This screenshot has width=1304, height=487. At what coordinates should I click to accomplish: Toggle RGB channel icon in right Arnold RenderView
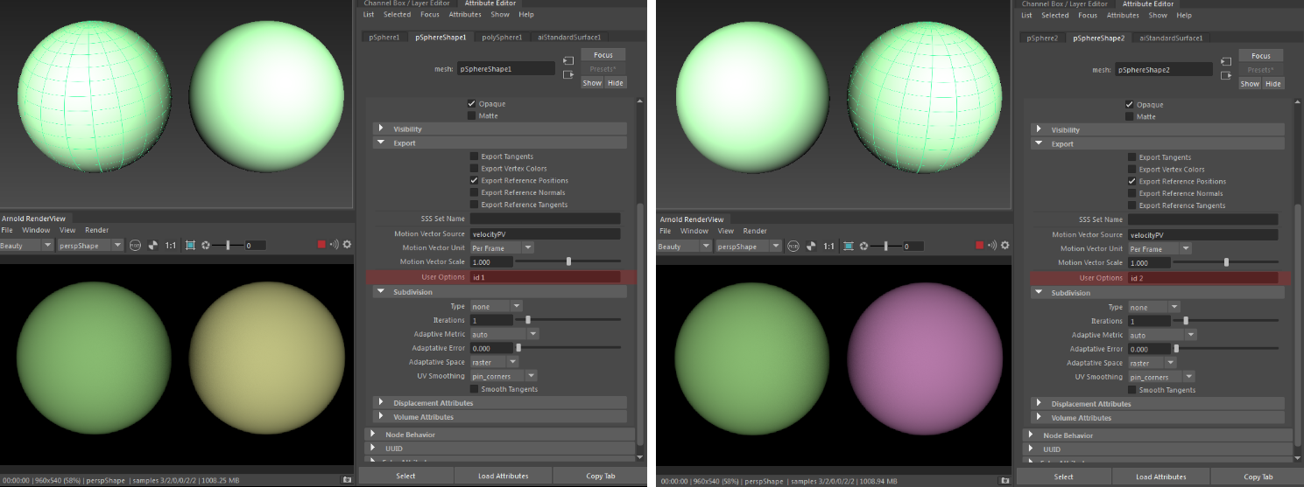(x=793, y=247)
